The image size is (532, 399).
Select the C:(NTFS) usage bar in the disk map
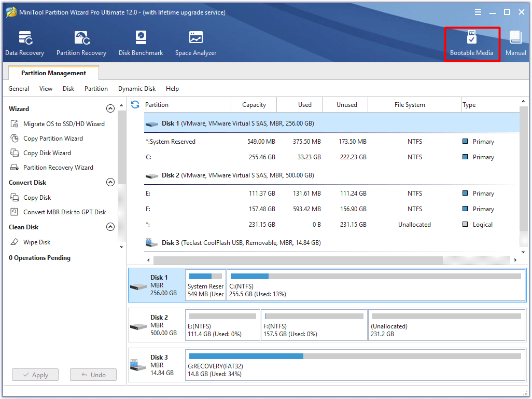point(375,277)
